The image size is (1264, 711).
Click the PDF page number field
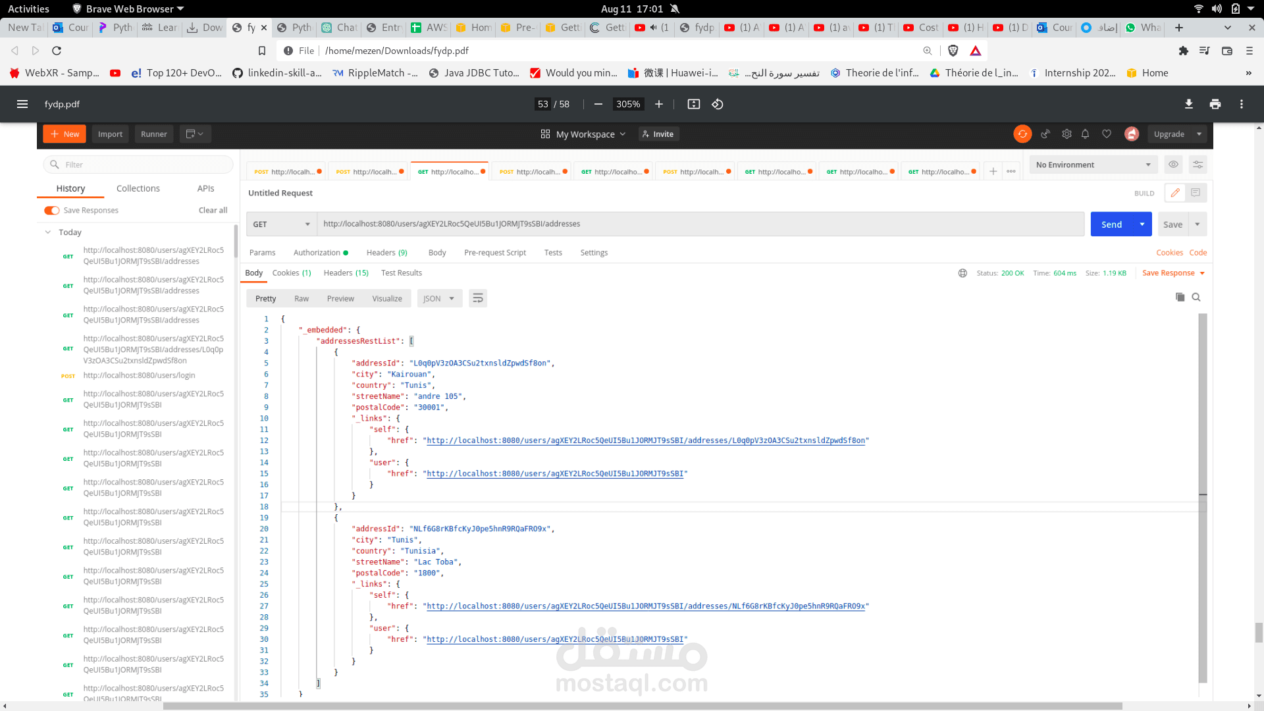click(x=543, y=104)
